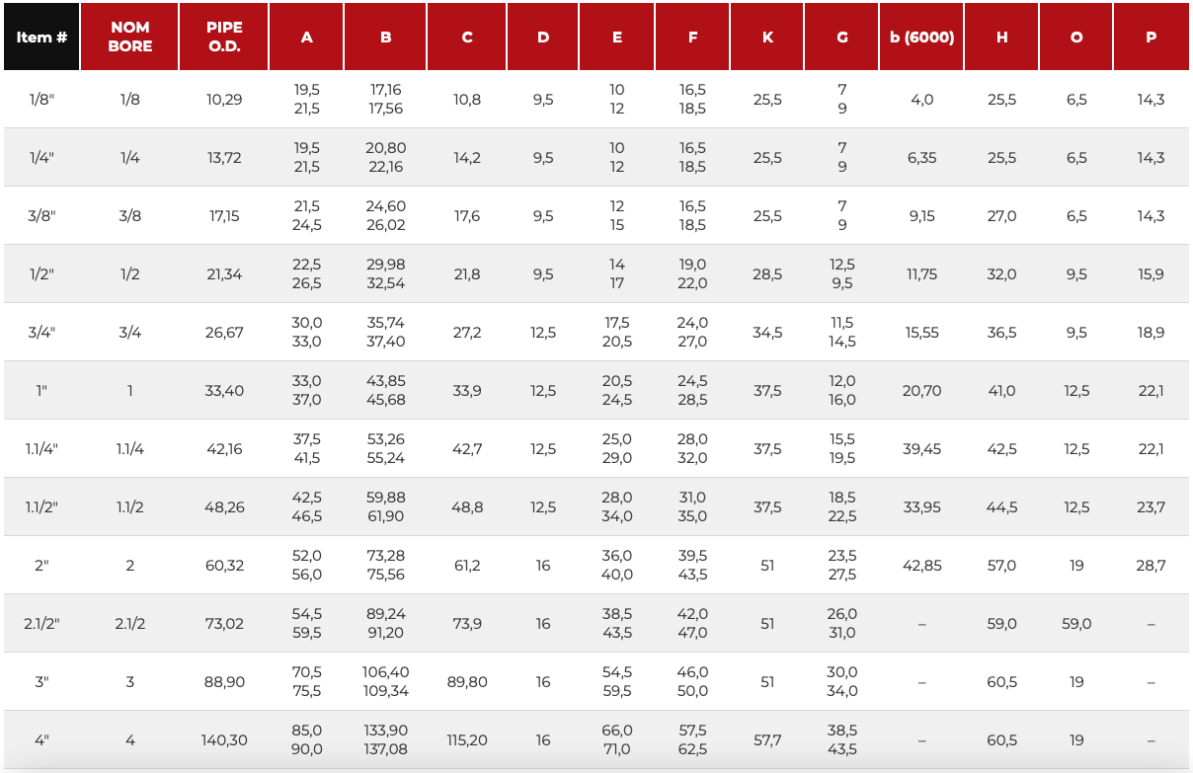The height and width of the screenshot is (773, 1193).
Task: Click the 28,7 value in column P
Action: click(x=1151, y=566)
